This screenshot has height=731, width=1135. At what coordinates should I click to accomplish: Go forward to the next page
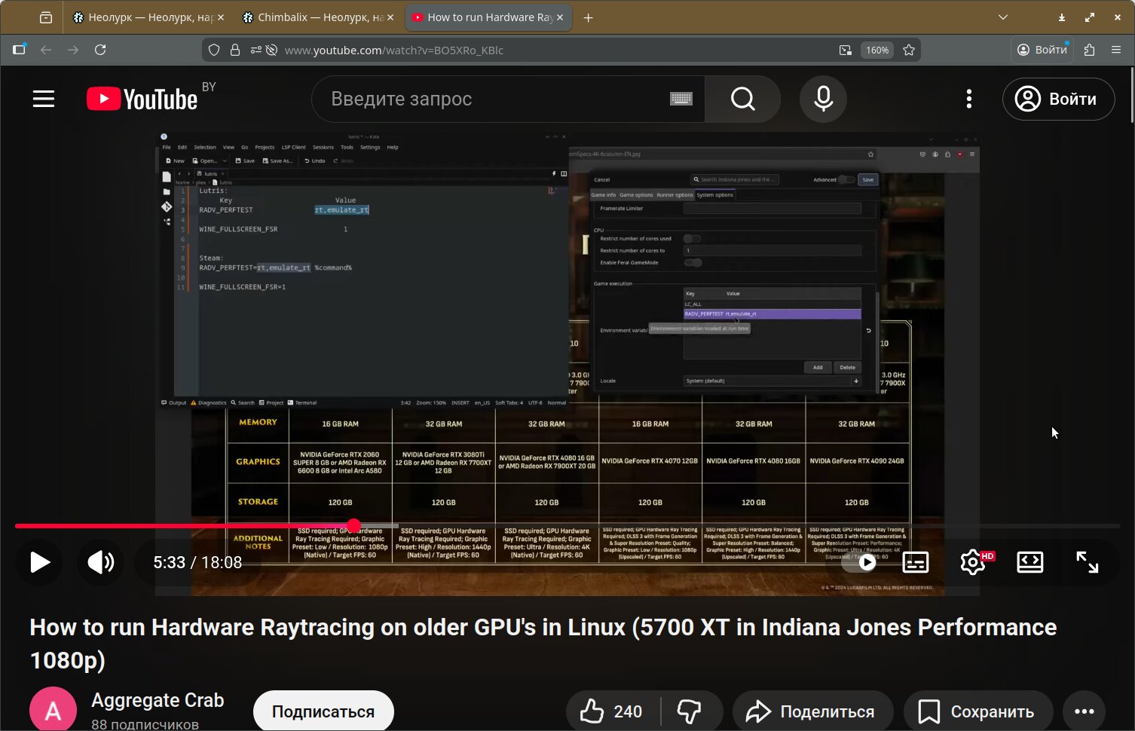(x=73, y=50)
